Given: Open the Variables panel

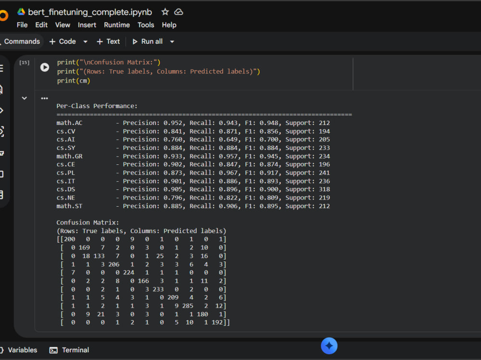Looking at the screenshot, I should point(19,350).
